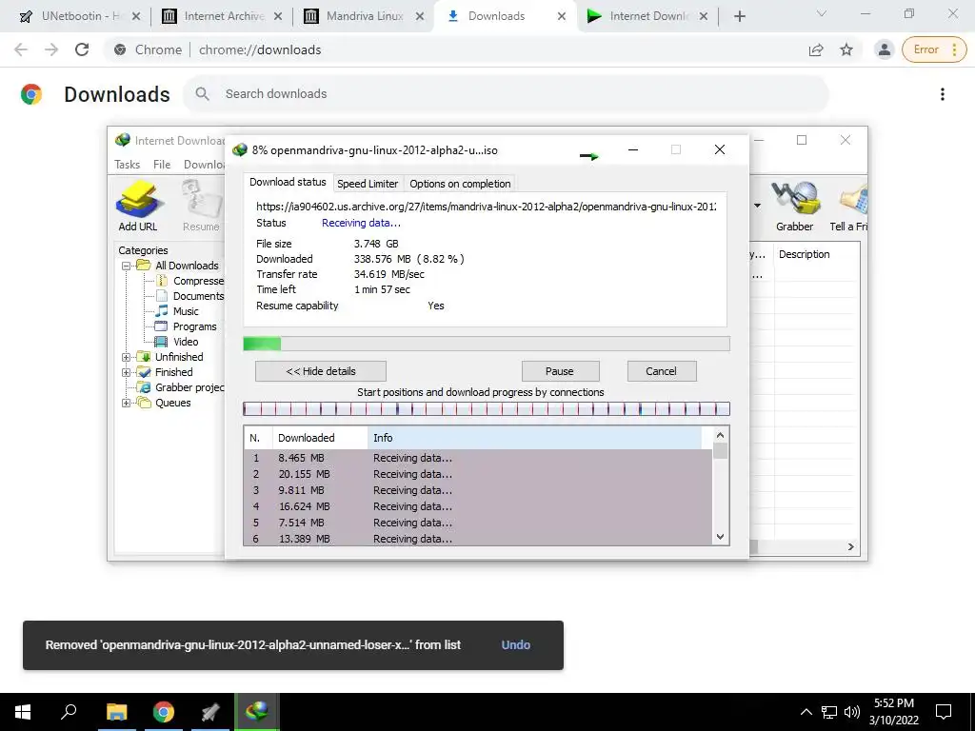The image size is (975, 731).
Task: Click the connections list scrollbar thumb
Action: pyautogui.click(x=720, y=450)
